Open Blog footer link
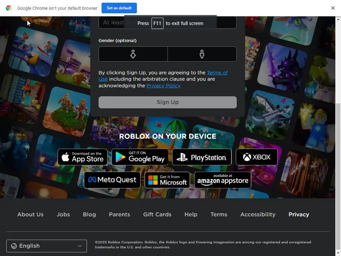The image size is (341, 256). coord(89,214)
